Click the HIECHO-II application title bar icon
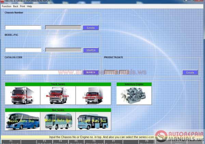Image resolution: width=205 pixels, height=144 pixels. click(x=2, y=1)
